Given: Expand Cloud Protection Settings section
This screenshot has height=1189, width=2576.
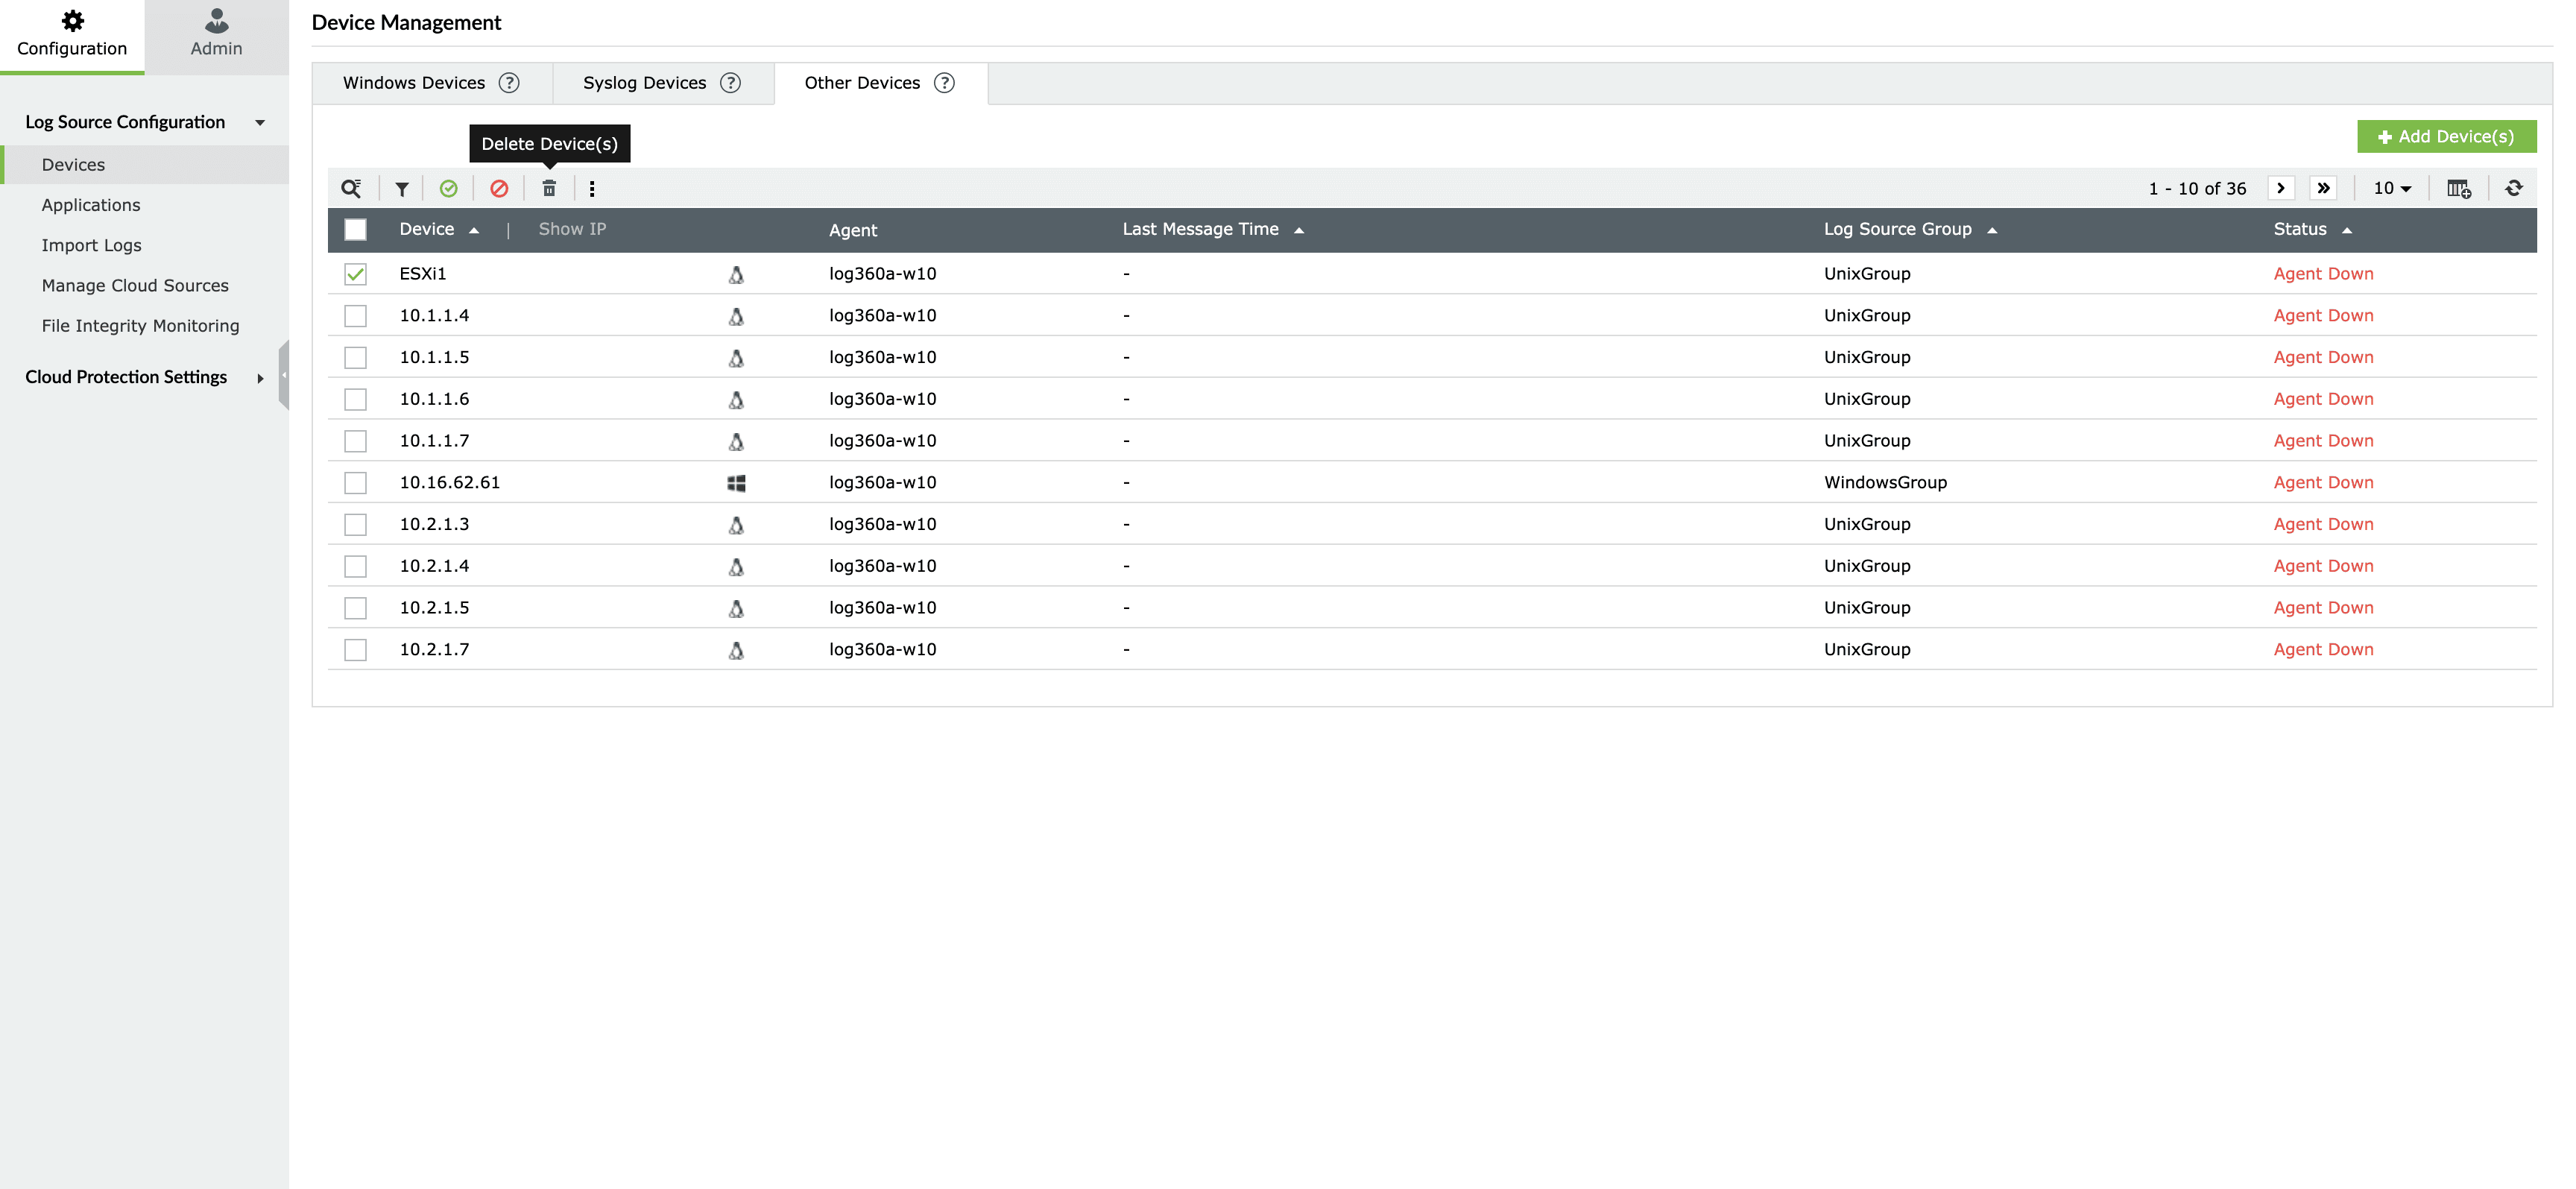Looking at the screenshot, I should 260,378.
